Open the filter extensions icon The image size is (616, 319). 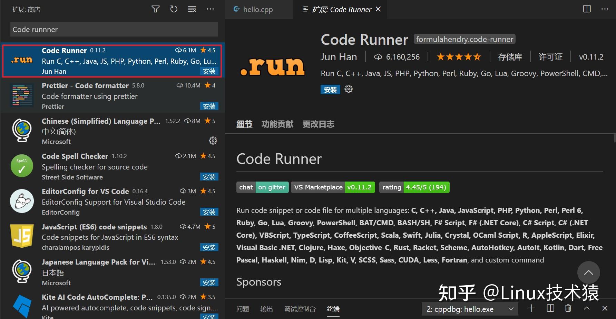pos(155,9)
